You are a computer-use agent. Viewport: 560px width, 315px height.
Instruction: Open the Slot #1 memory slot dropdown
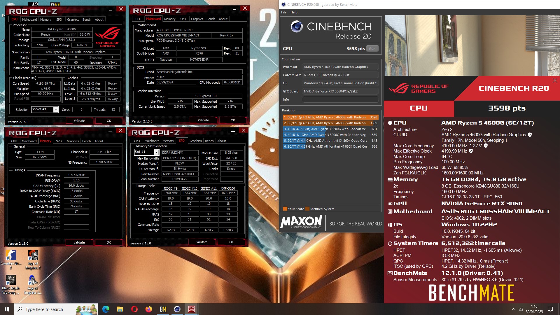coord(156,152)
